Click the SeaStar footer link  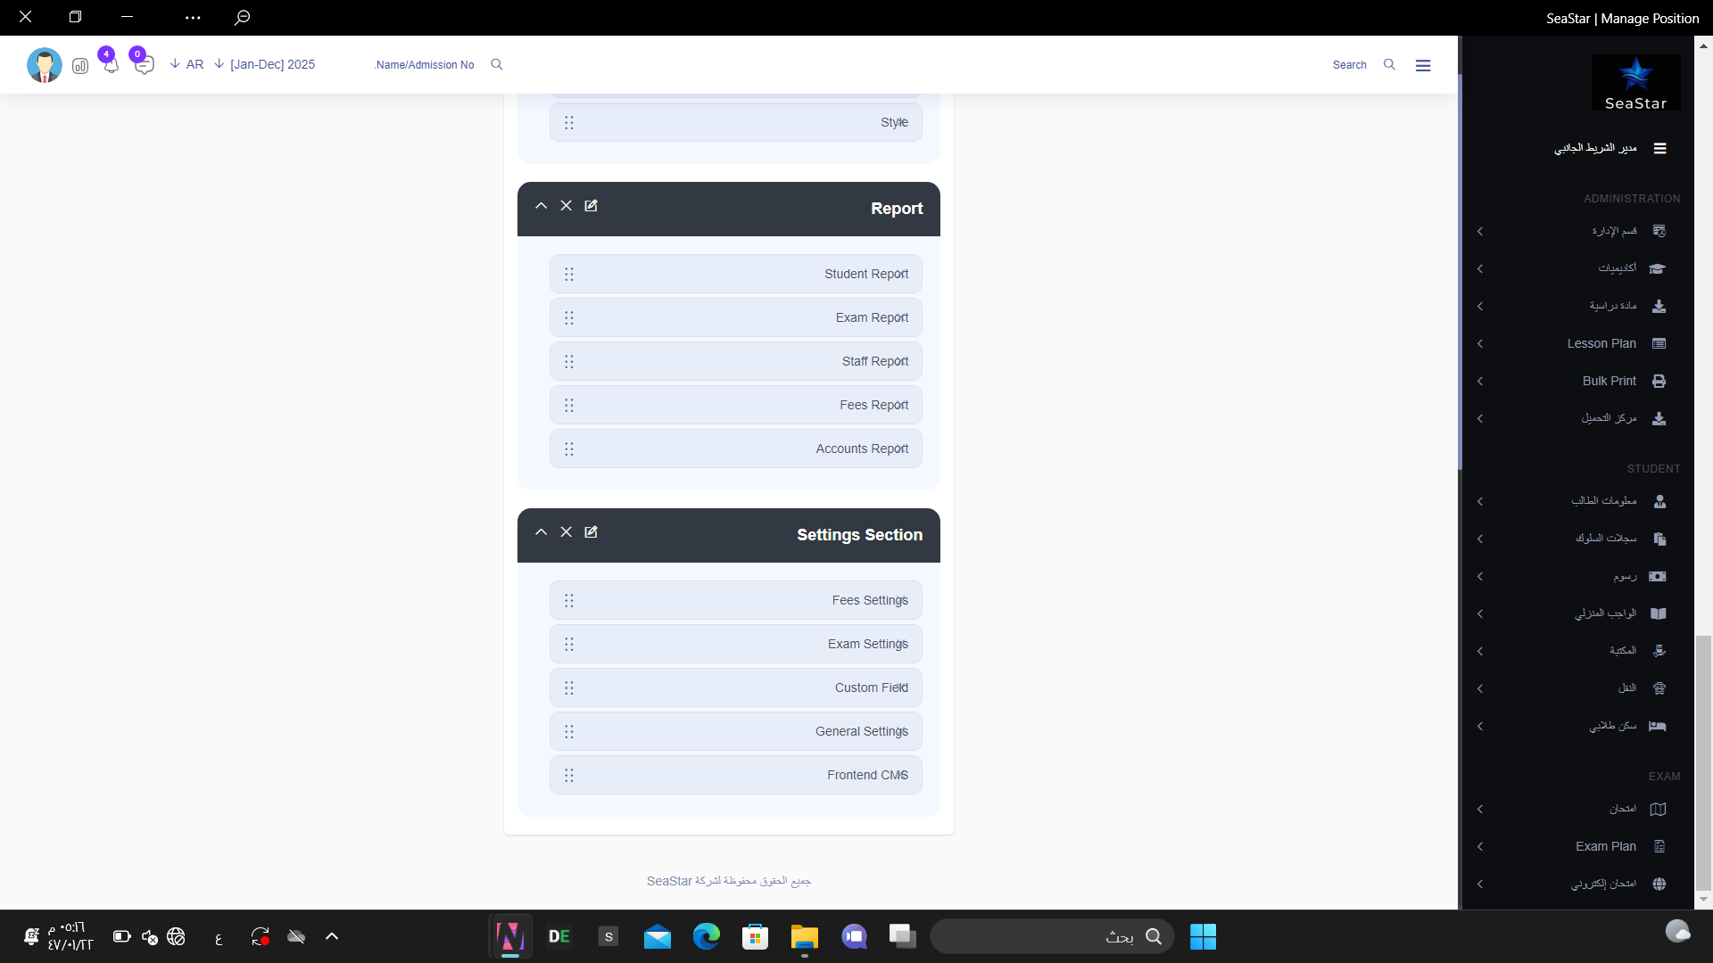pos(669,881)
